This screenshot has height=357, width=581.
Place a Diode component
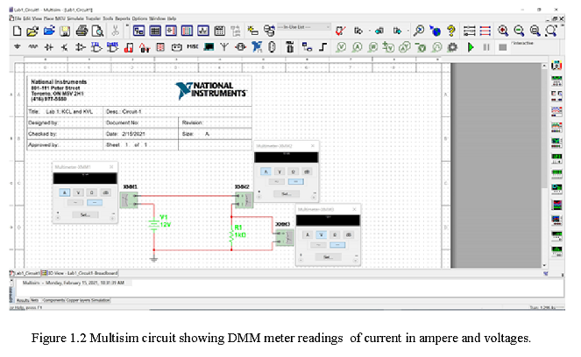point(49,47)
